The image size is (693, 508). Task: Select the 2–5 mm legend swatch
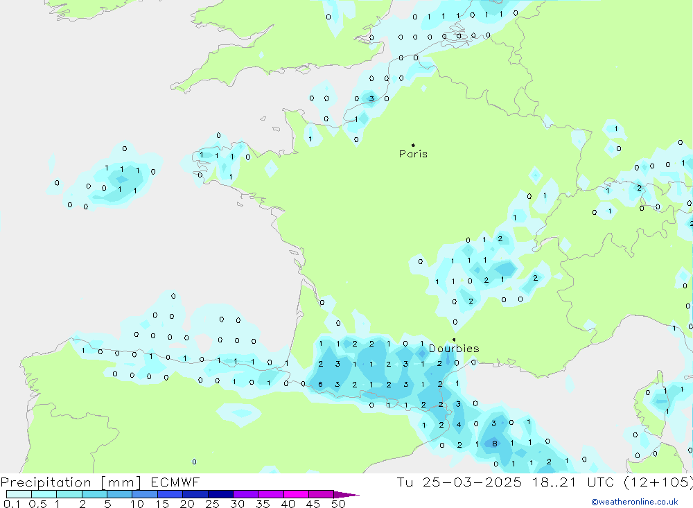[94, 494]
